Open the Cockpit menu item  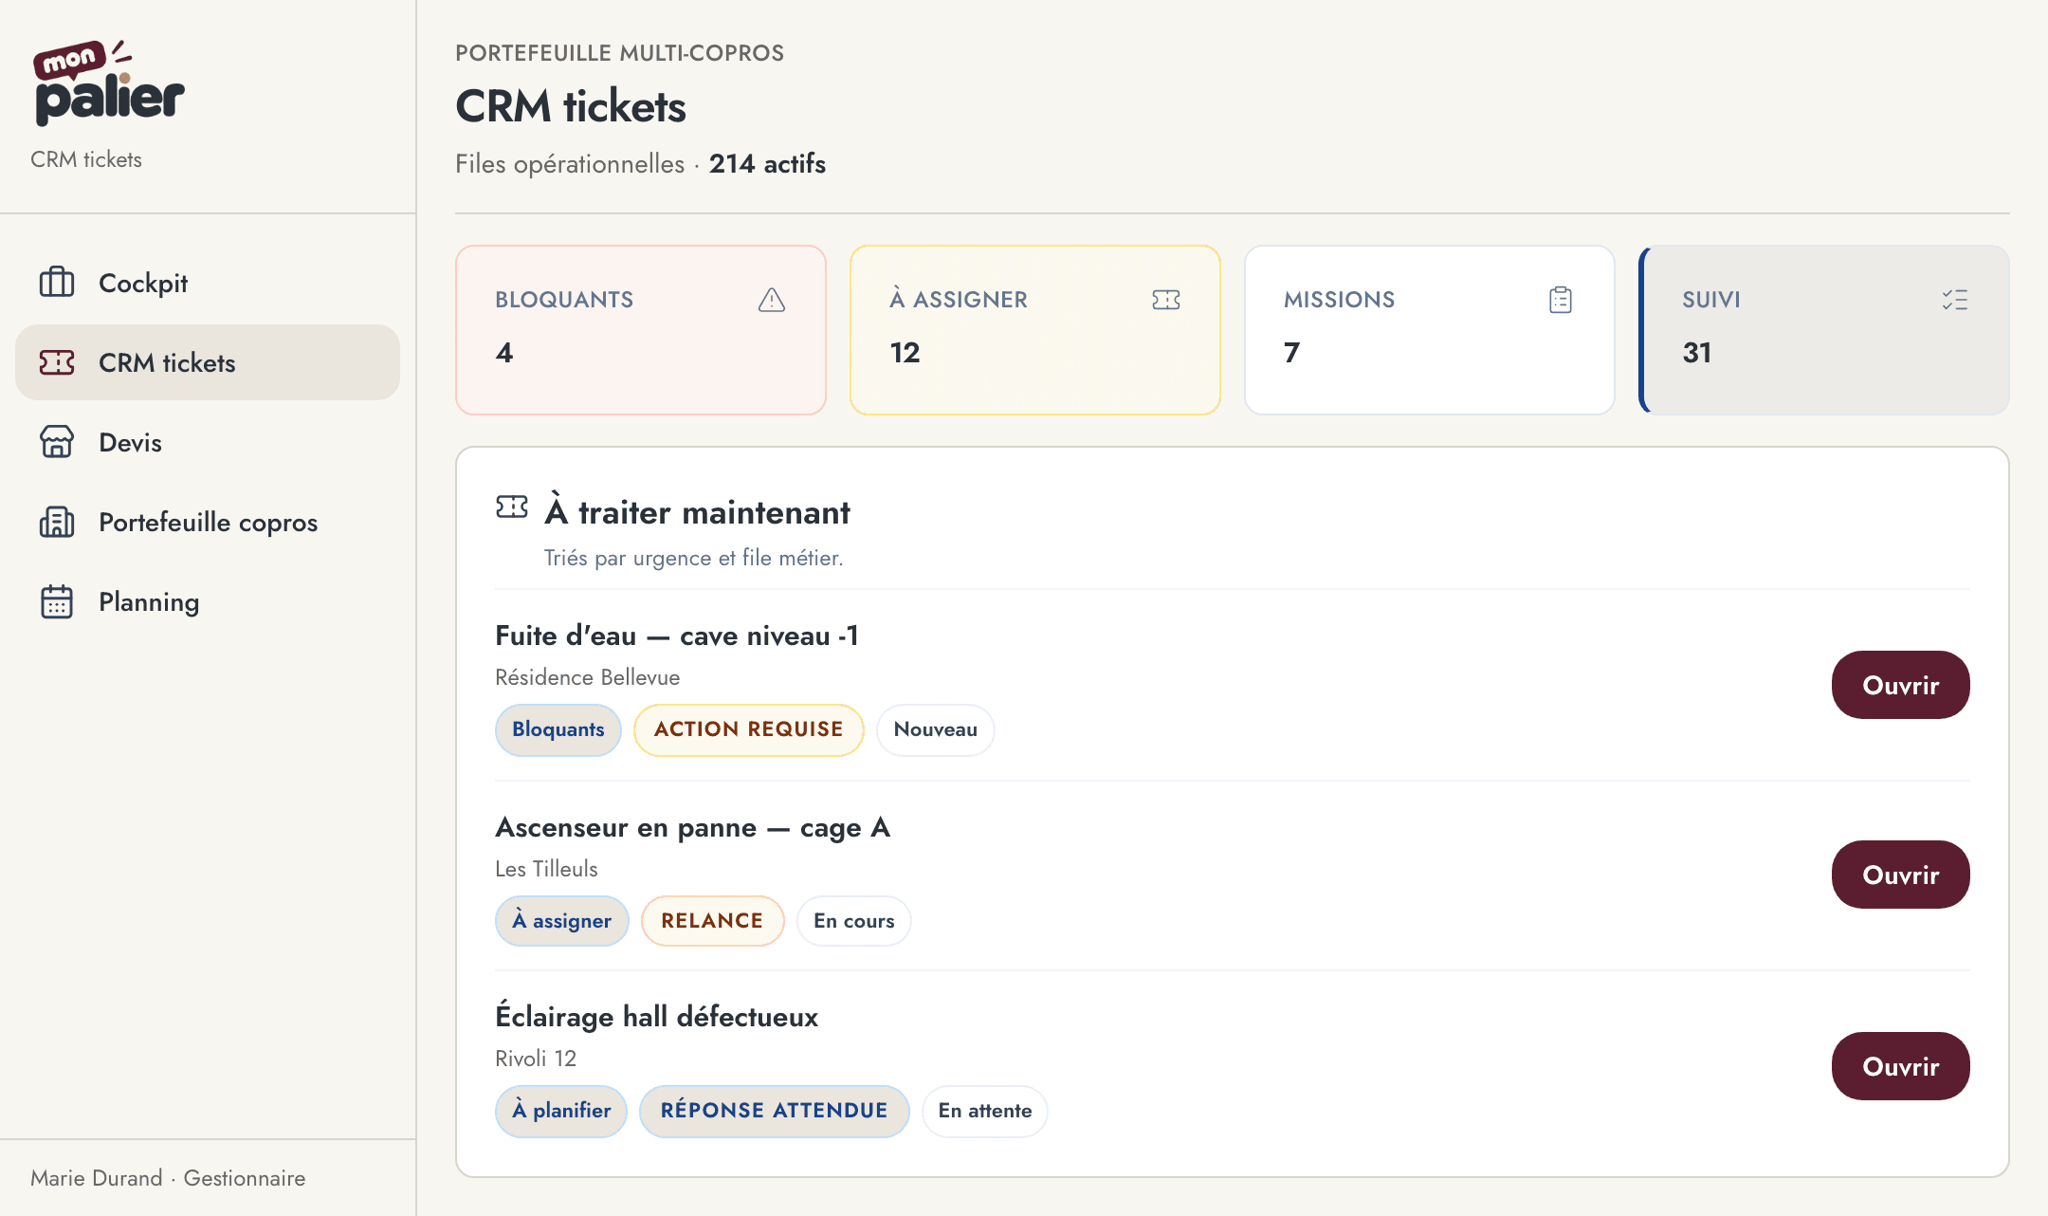(x=208, y=283)
